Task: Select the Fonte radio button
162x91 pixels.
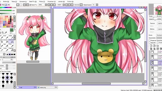Action: coord(158,42)
